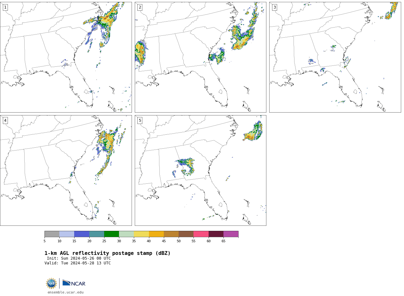Click the member number 1 label box
This screenshot has width=404, height=296.
[x=5, y=7]
